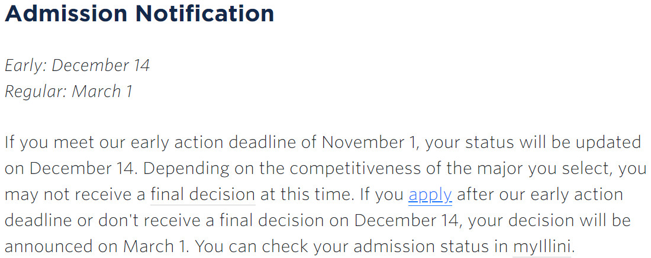
Task: Click the word "announced" in the last line
Action: tap(49, 246)
